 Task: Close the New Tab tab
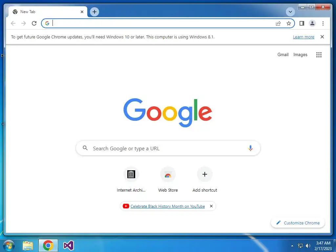[82, 12]
